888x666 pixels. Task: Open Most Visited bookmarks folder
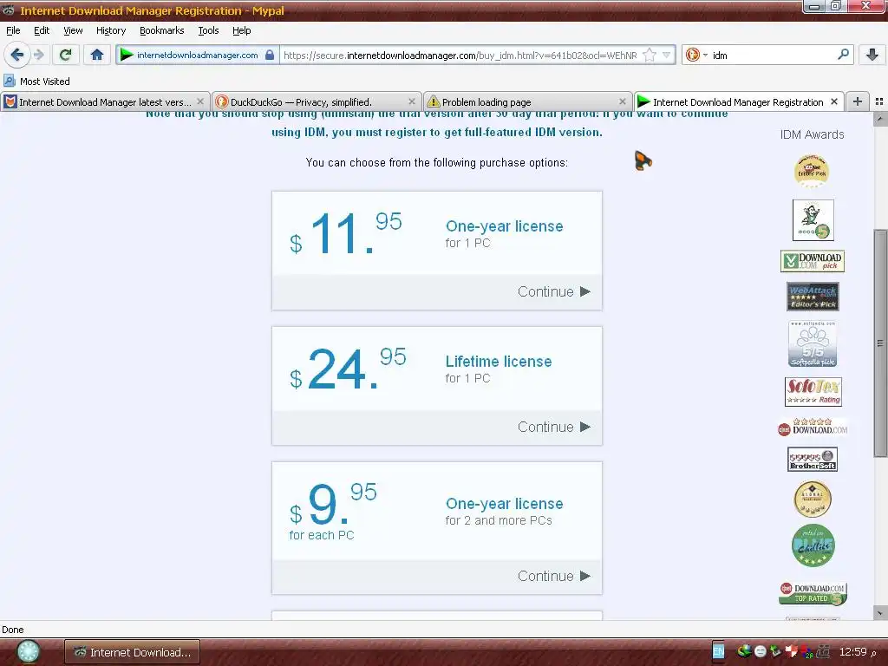[36, 81]
